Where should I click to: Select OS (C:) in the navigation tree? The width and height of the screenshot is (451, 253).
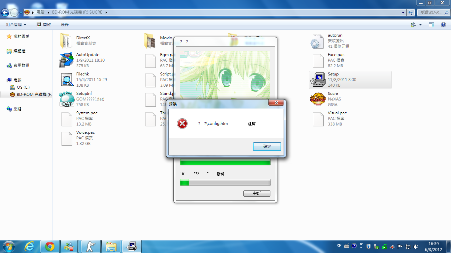(23, 87)
